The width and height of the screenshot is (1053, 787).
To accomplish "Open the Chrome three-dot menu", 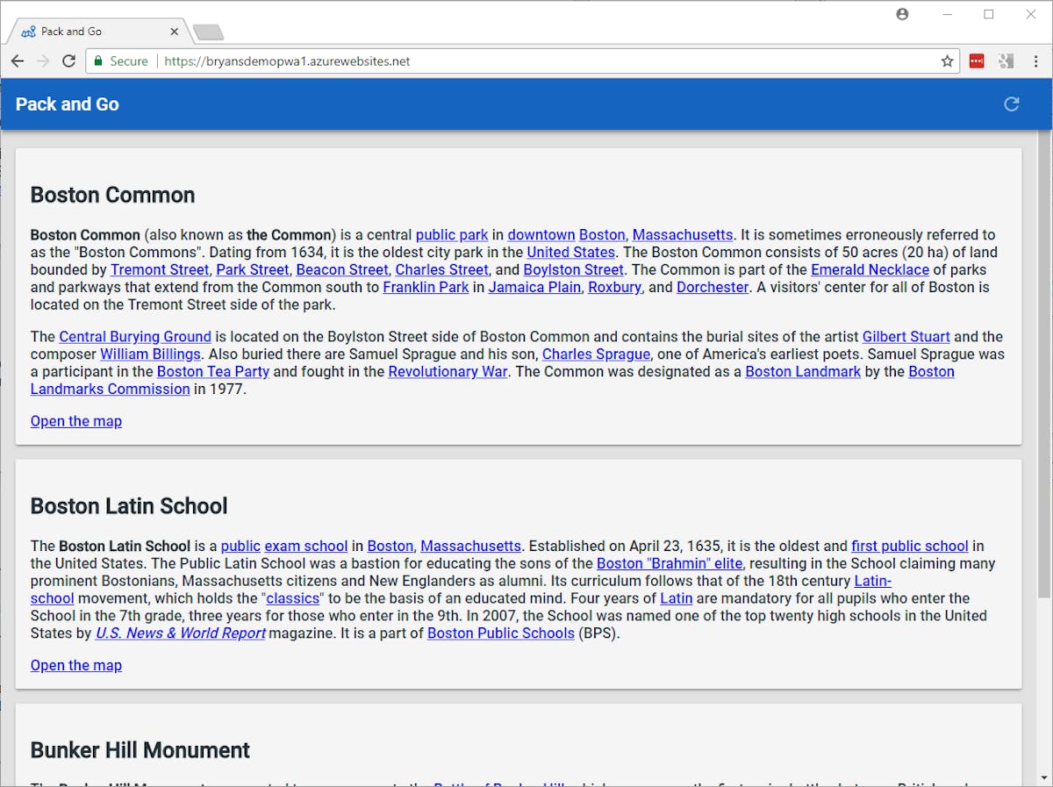I will coord(1036,61).
